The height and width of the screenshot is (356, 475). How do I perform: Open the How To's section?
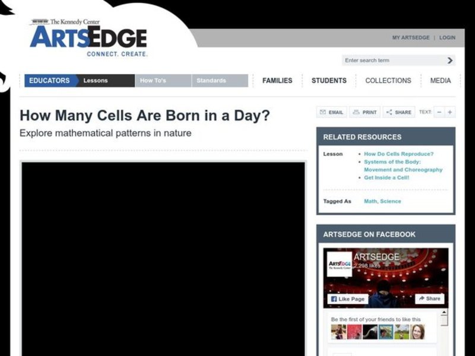pos(154,80)
